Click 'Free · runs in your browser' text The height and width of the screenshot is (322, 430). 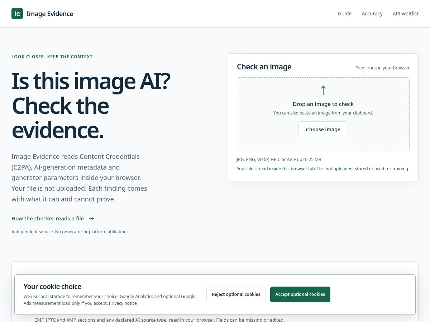click(x=382, y=68)
